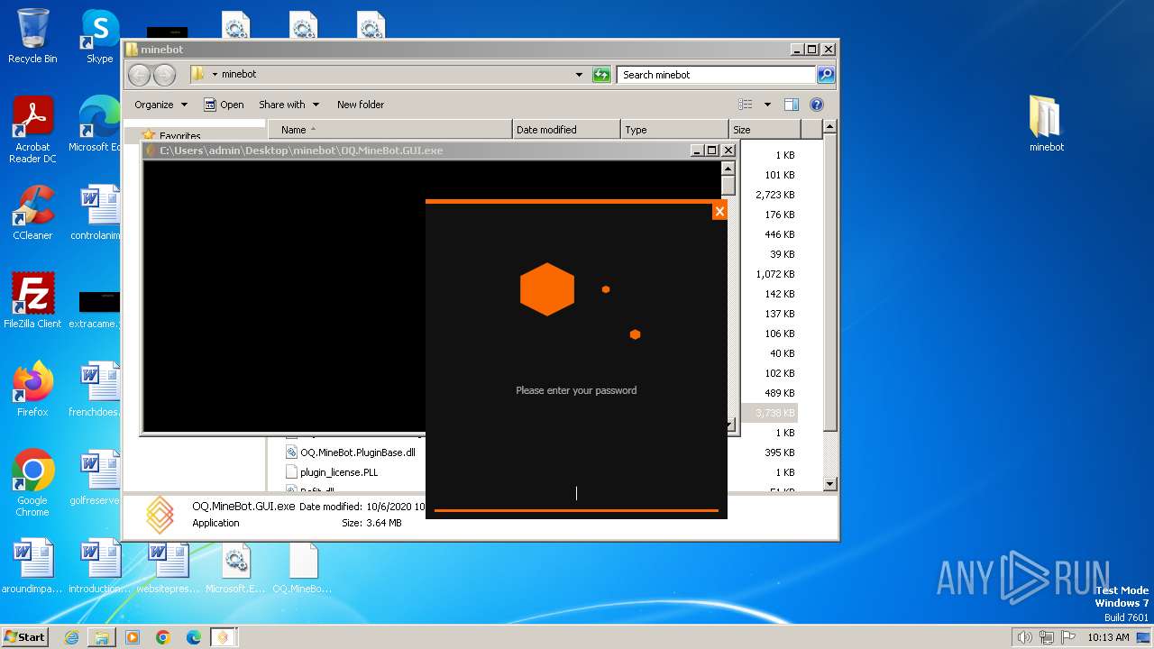The height and width of the screenshot is (649, 1154).
Task: Select the frenchdoes Word document icon
Action: tap(96, 389)
